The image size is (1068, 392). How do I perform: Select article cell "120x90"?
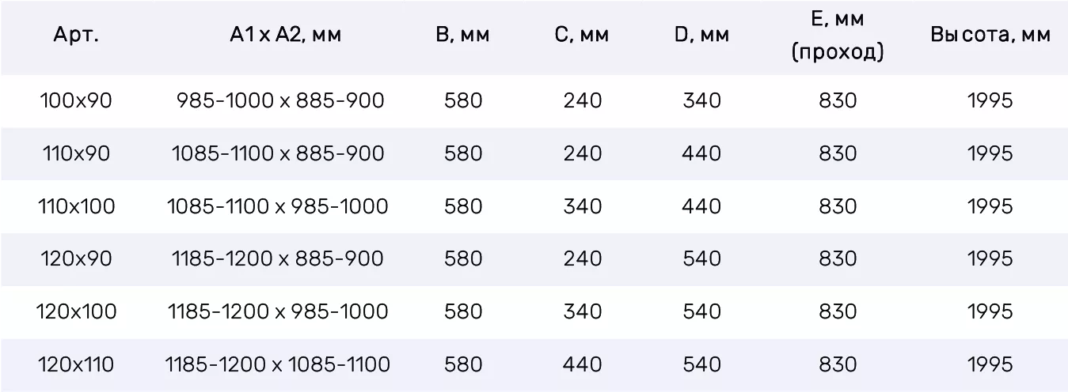point(76,258)
